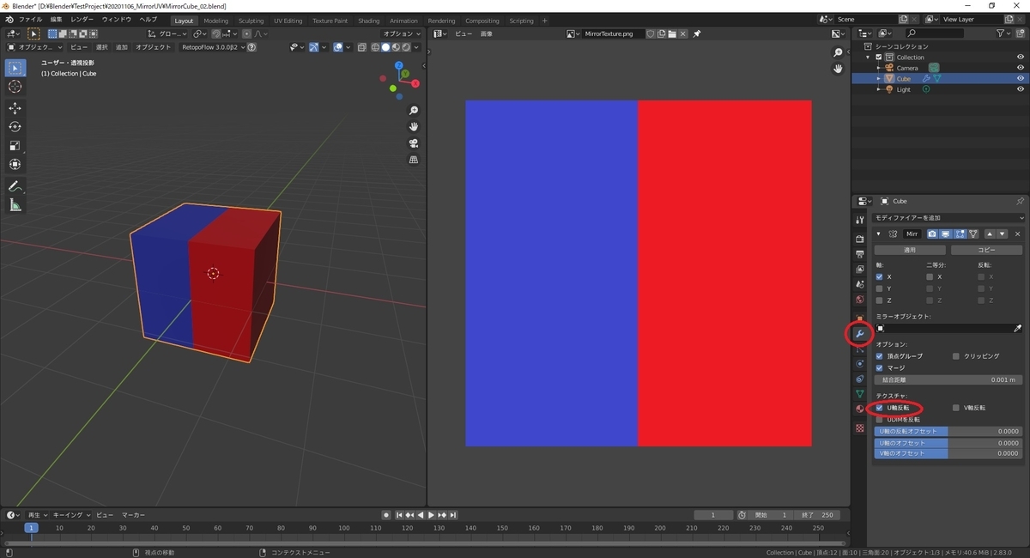1030x558 pixels.
Task: Jump to end frame in timeline
Action: [x=453, y=515]
